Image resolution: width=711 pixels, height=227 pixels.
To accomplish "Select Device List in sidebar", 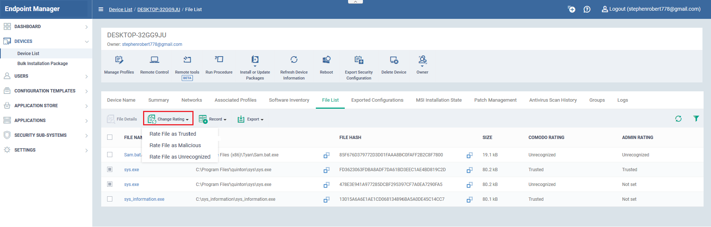I will (28, 54).
